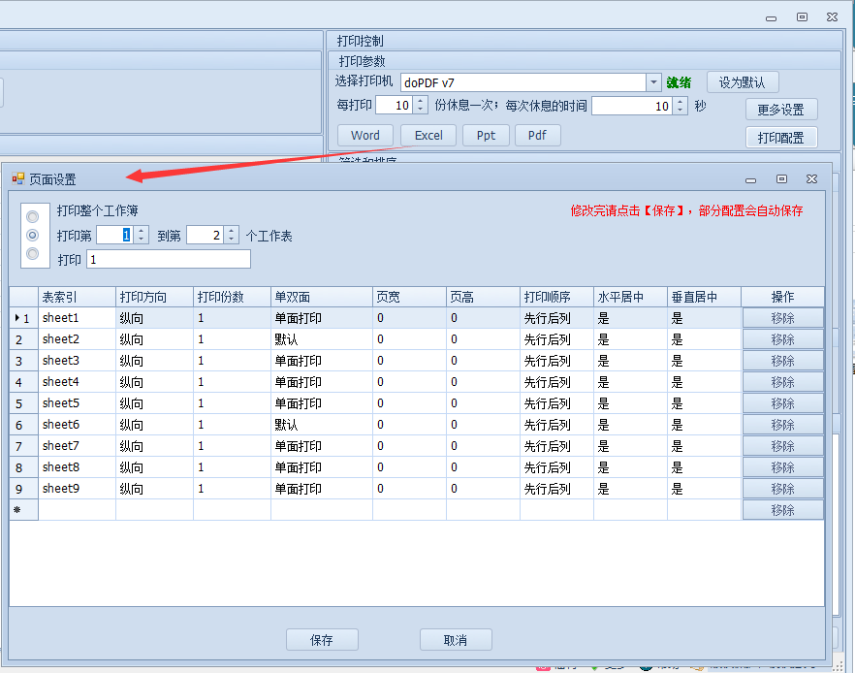
Task: Click sheet3's 纵向 orientation cell
Action: pyautogui.click(x=154, y=361)
